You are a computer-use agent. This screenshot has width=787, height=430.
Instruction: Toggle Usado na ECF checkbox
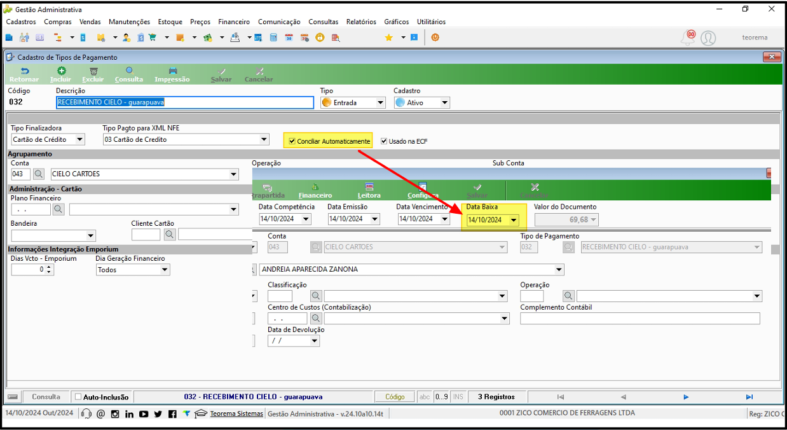click(x=384, y=141)
